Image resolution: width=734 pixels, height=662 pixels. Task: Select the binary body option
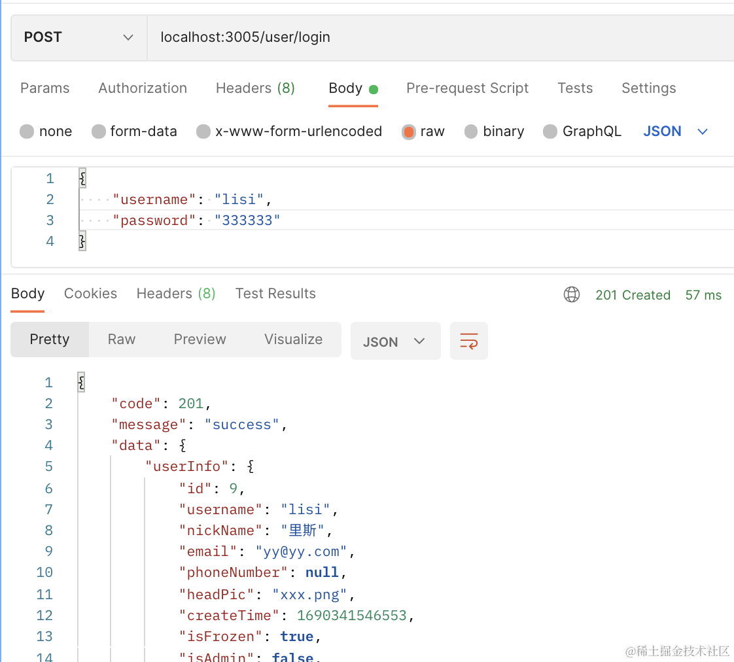[x=471, y=131]
